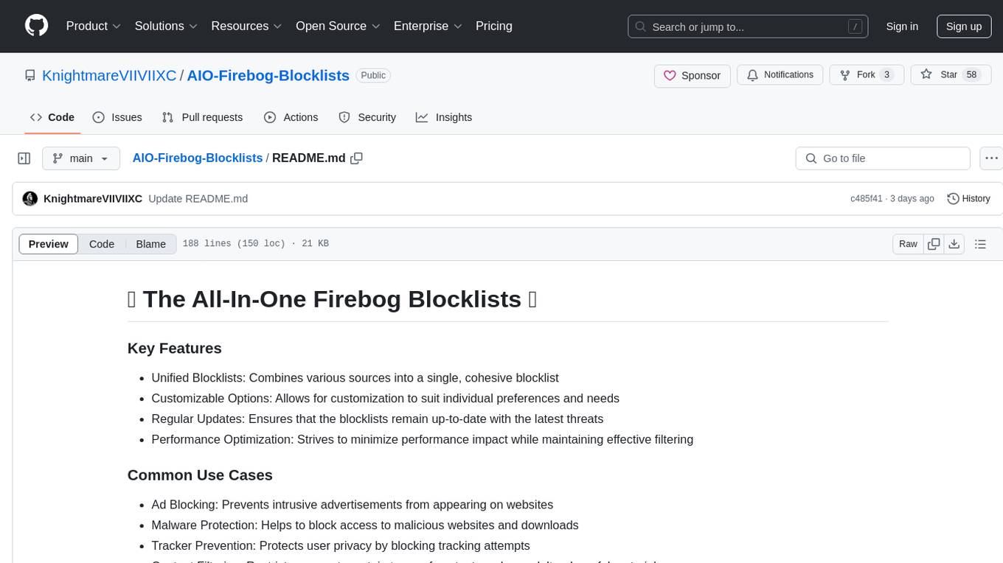Image resolution: width=1003 pixels, height=563 pixels.
Task: Sponsor this repository
Action: click(x=693, y=76)
